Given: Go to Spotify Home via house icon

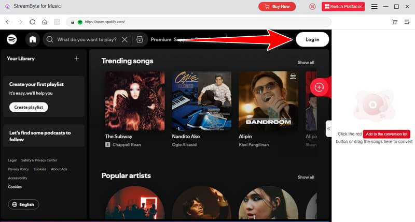Looking at the screenshot, I should point(33,39).
